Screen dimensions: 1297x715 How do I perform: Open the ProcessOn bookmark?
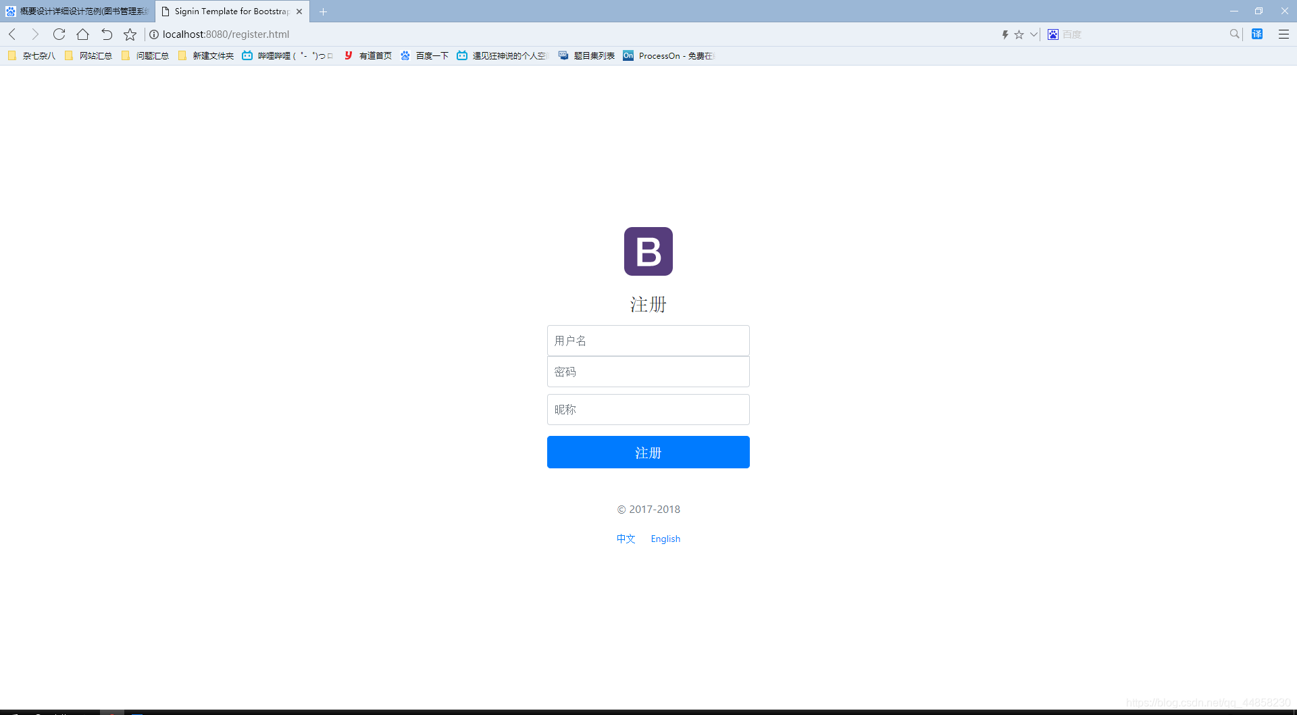(669, 55)
